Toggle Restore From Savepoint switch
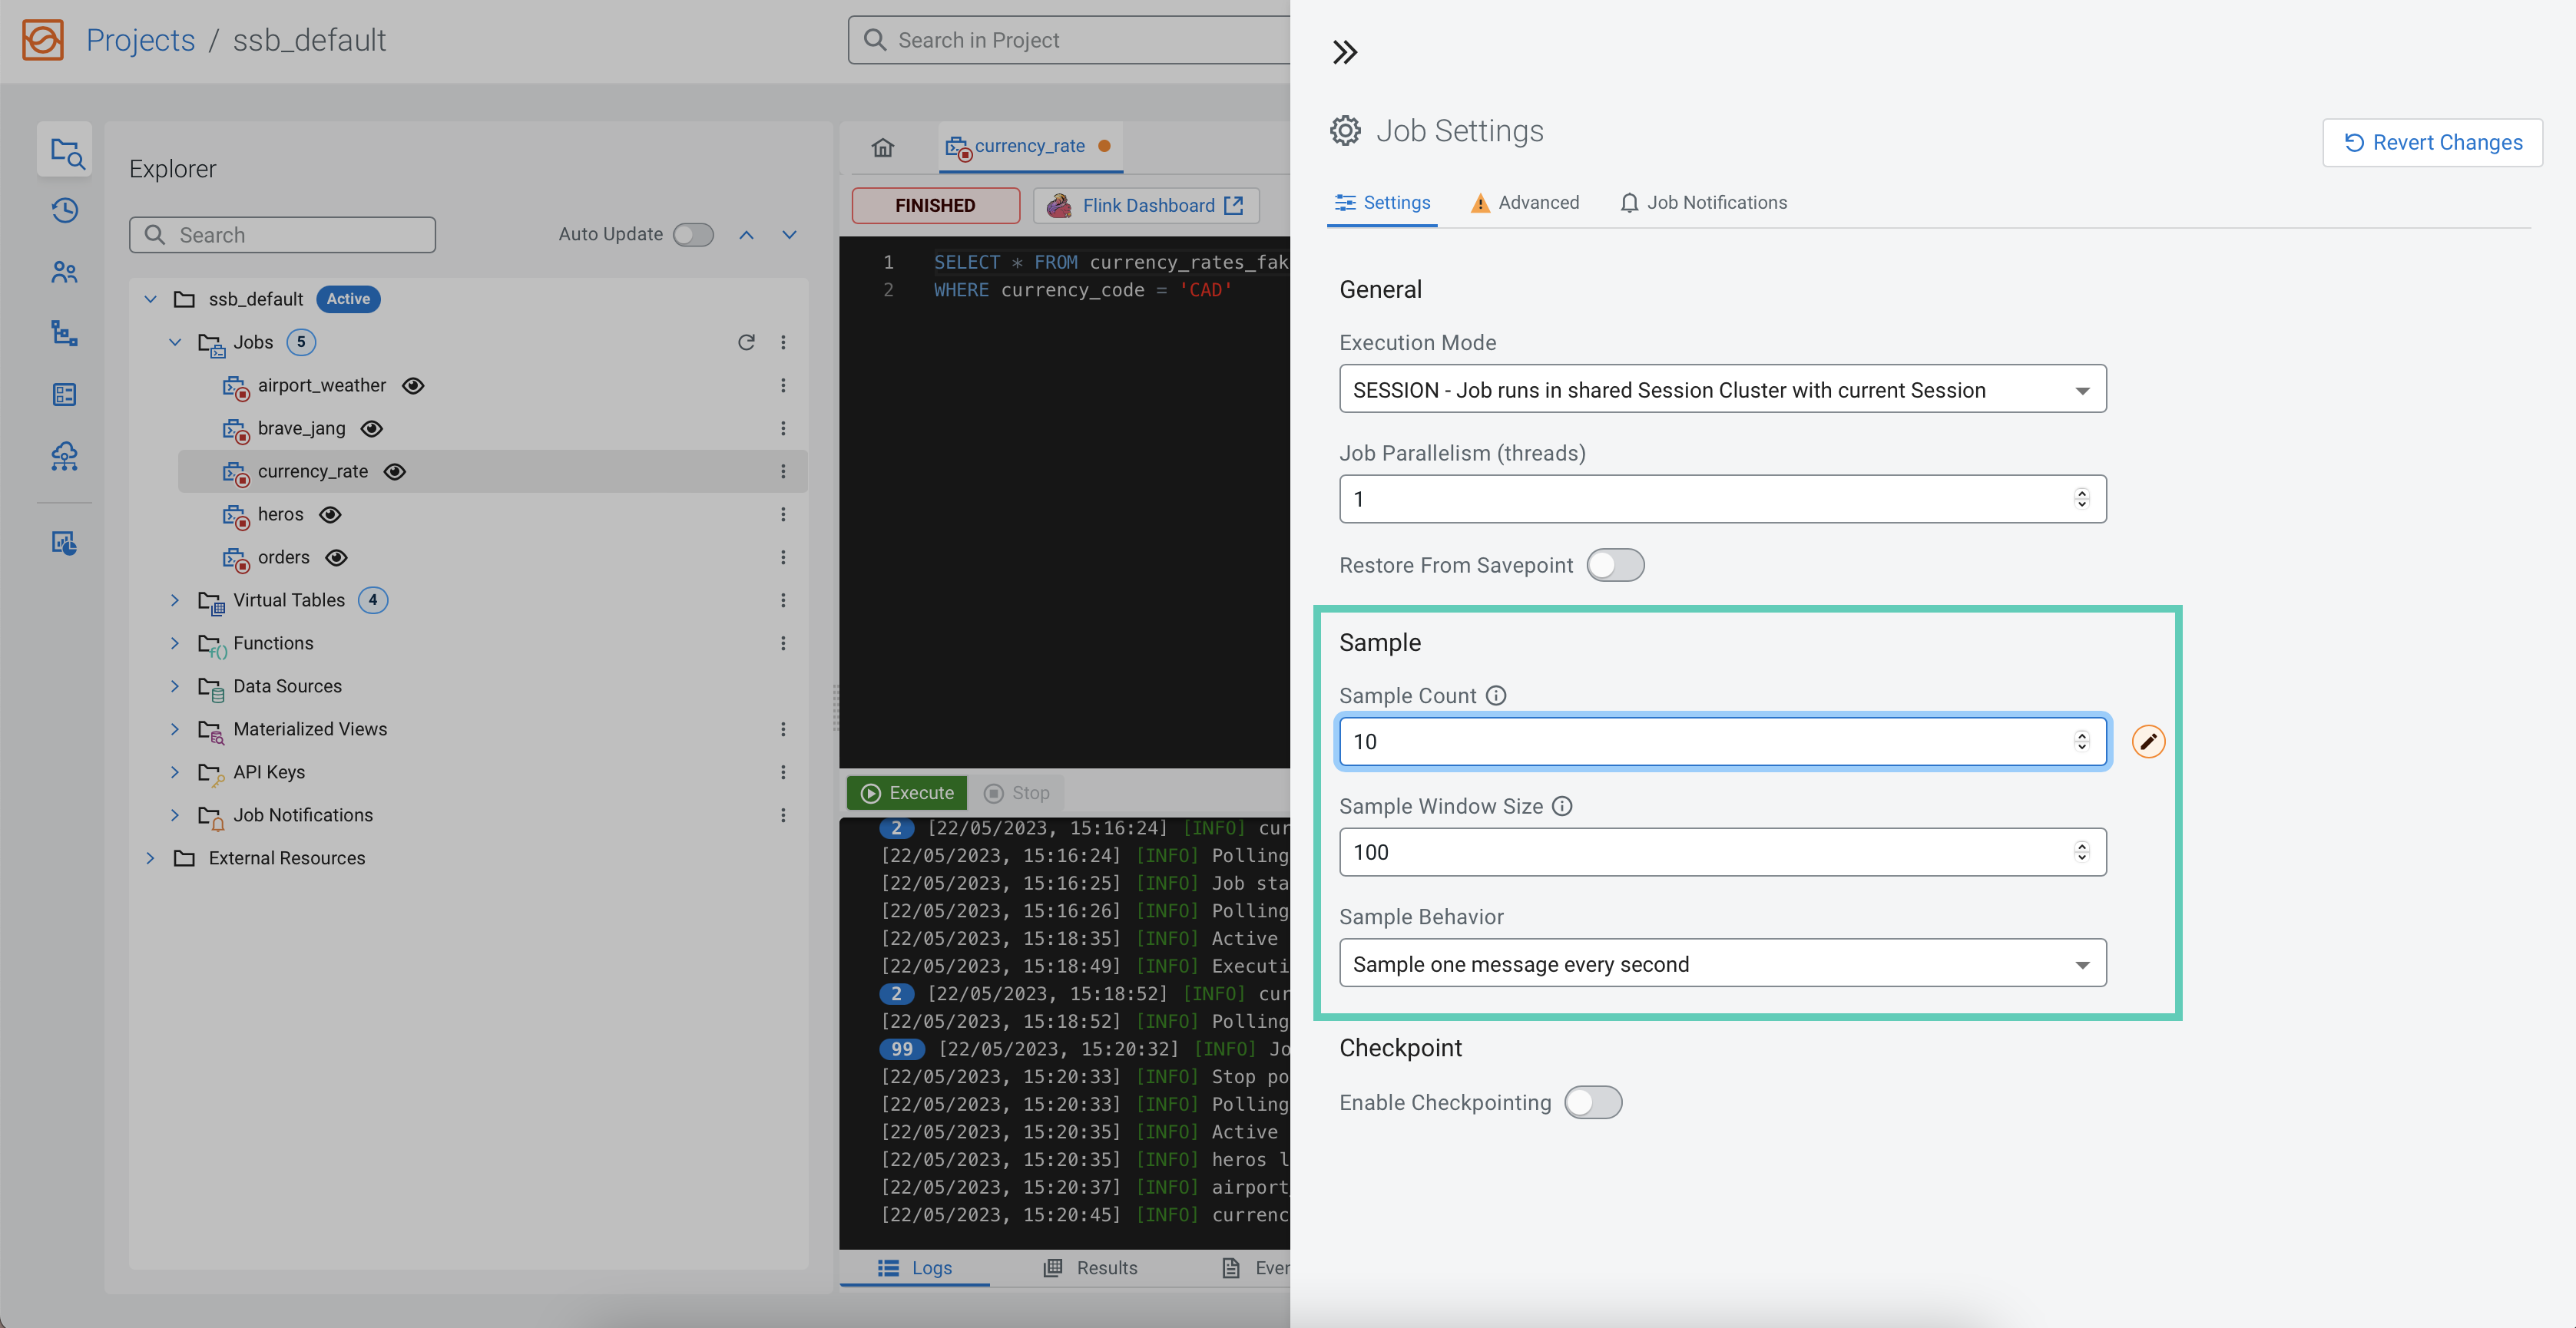 1615,566
